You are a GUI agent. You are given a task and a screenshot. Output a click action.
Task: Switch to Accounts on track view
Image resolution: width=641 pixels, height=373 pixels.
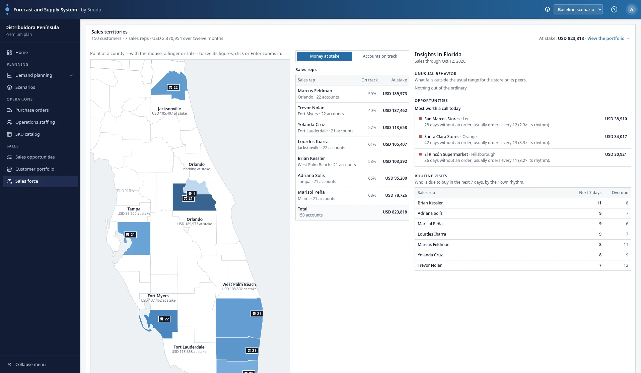380,56
